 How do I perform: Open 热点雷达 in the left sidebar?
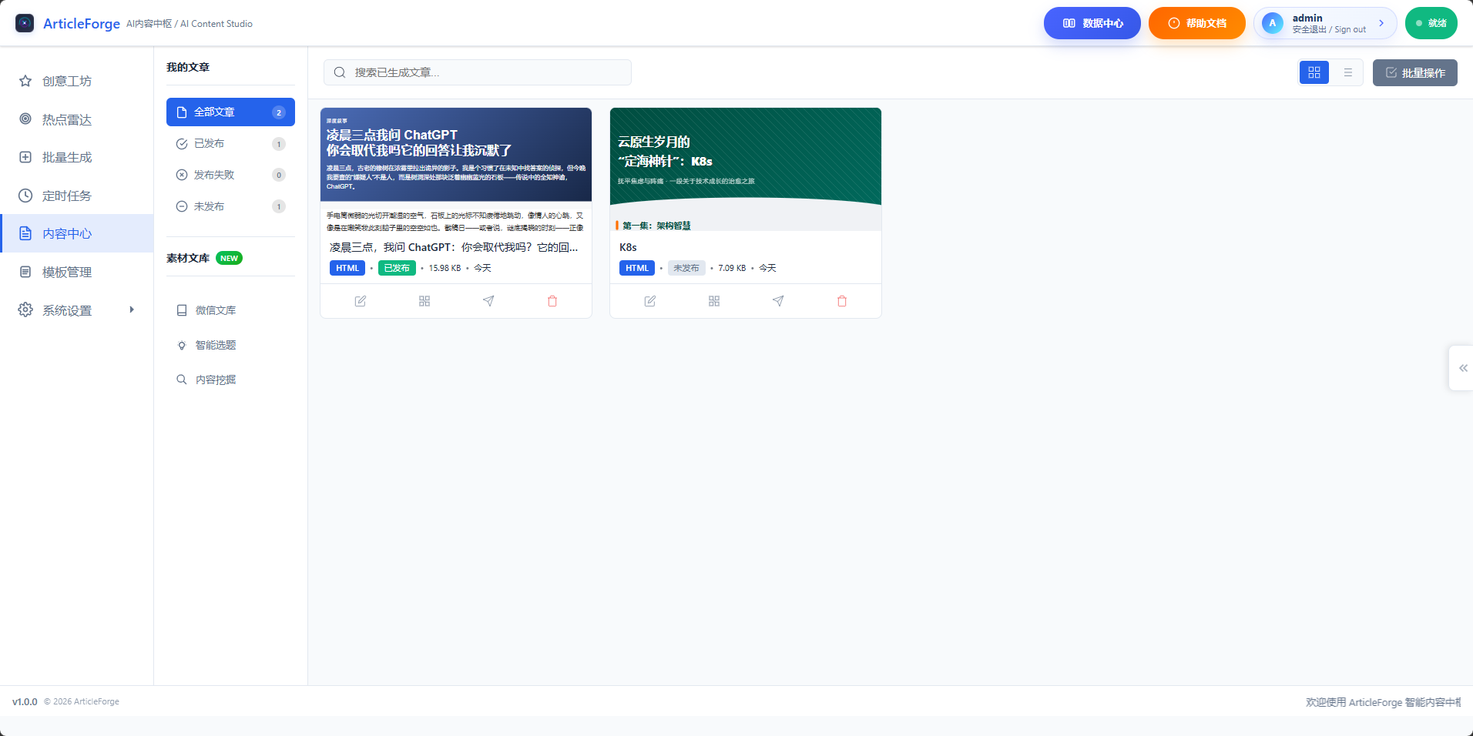click(66, 119)
